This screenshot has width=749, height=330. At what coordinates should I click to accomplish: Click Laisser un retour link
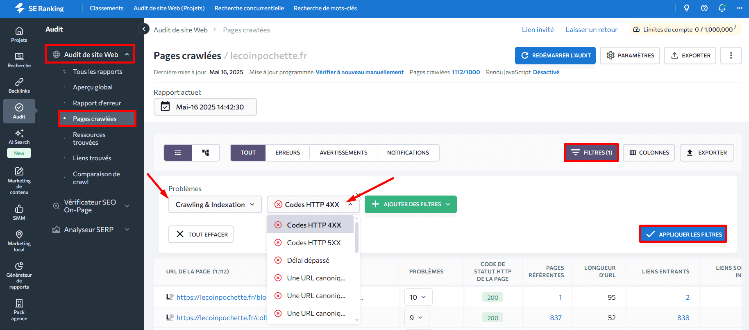(x=591, y=30)
